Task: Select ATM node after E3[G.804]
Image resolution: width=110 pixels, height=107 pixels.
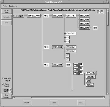Action: [68, 65]
